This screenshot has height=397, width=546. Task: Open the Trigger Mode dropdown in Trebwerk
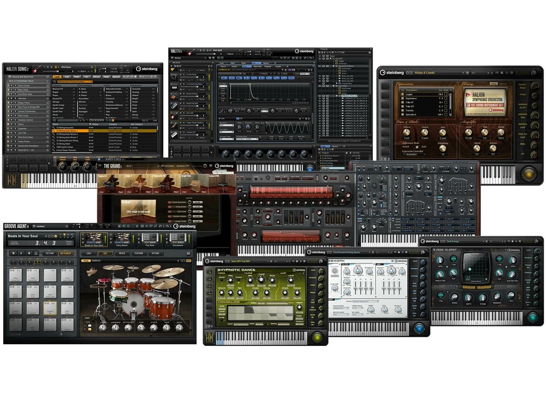pos(341,308)
